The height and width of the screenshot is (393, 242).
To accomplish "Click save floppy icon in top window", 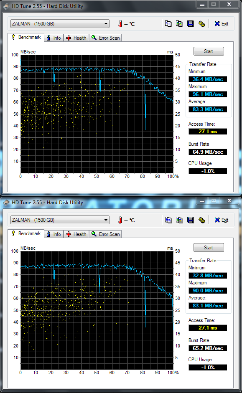I will [x=190, y=24].
